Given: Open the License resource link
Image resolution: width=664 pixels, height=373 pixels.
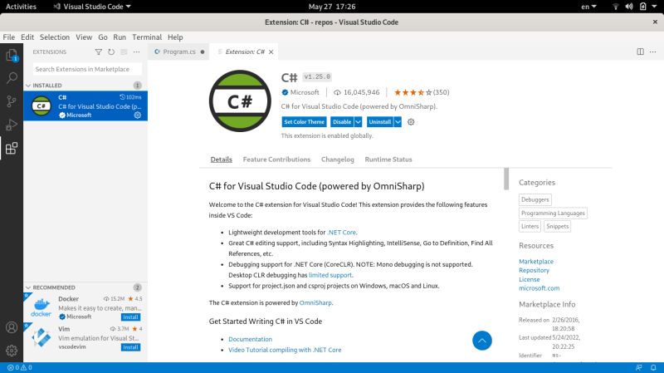Looking at the screenshot, I should 530,279.
